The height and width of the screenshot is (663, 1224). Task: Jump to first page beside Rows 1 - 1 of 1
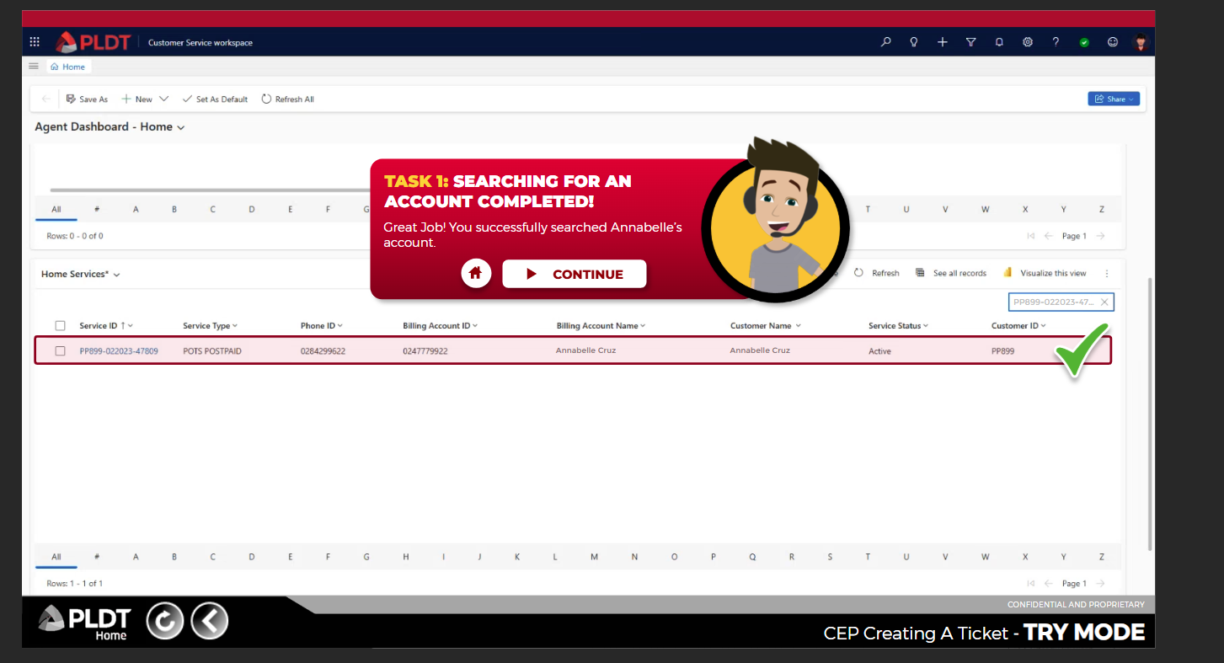tap(1031, 583)
